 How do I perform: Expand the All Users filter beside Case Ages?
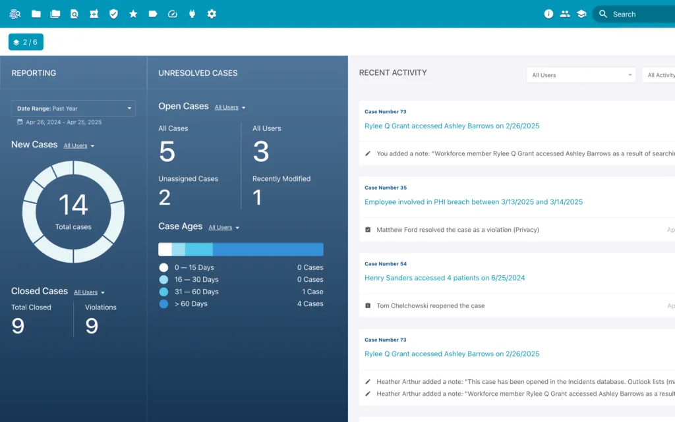click(224, 228)
